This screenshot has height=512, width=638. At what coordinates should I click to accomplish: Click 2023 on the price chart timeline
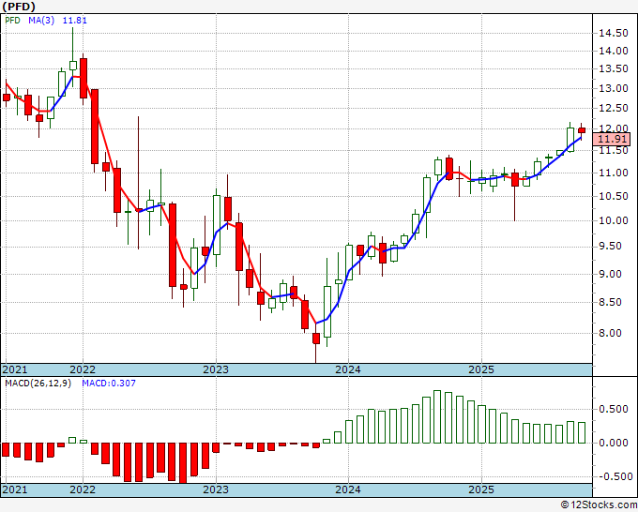[x=216, y=369]
